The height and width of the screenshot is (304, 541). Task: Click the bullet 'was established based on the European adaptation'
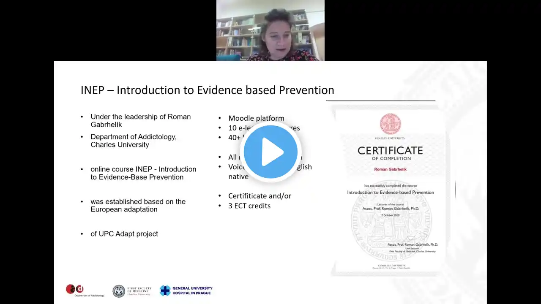[138, 206]
